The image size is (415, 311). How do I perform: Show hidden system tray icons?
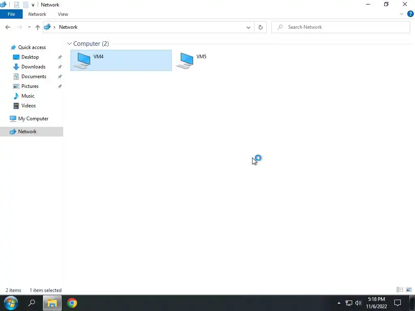(x=339, y=303)
